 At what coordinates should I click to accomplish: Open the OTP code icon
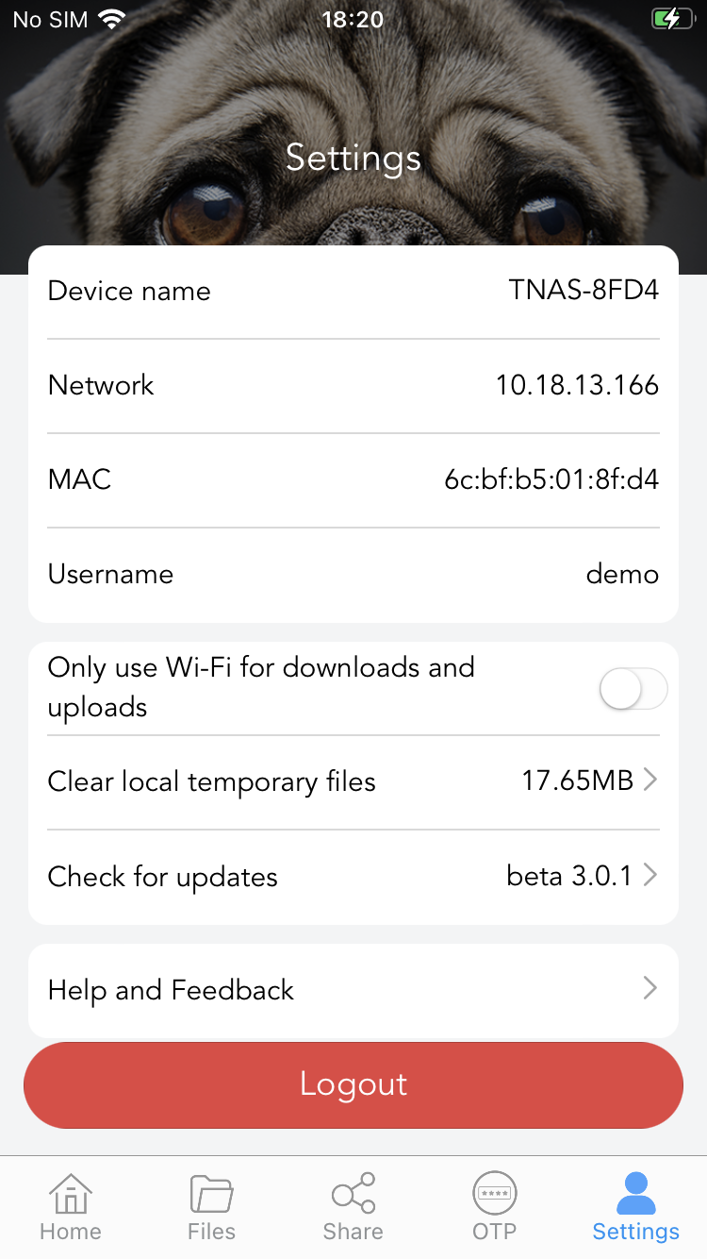click(x=495, y=1193)
